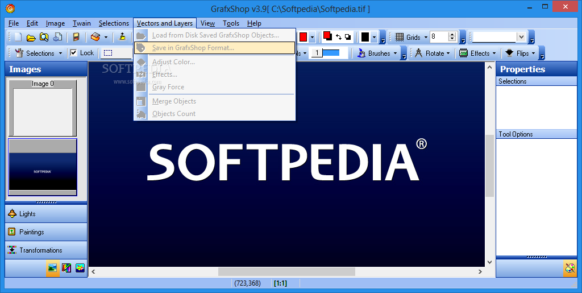Screen dimensions: 582x293
Task: Increase grid size with spinner up arrow
Action: pos(452,35)
